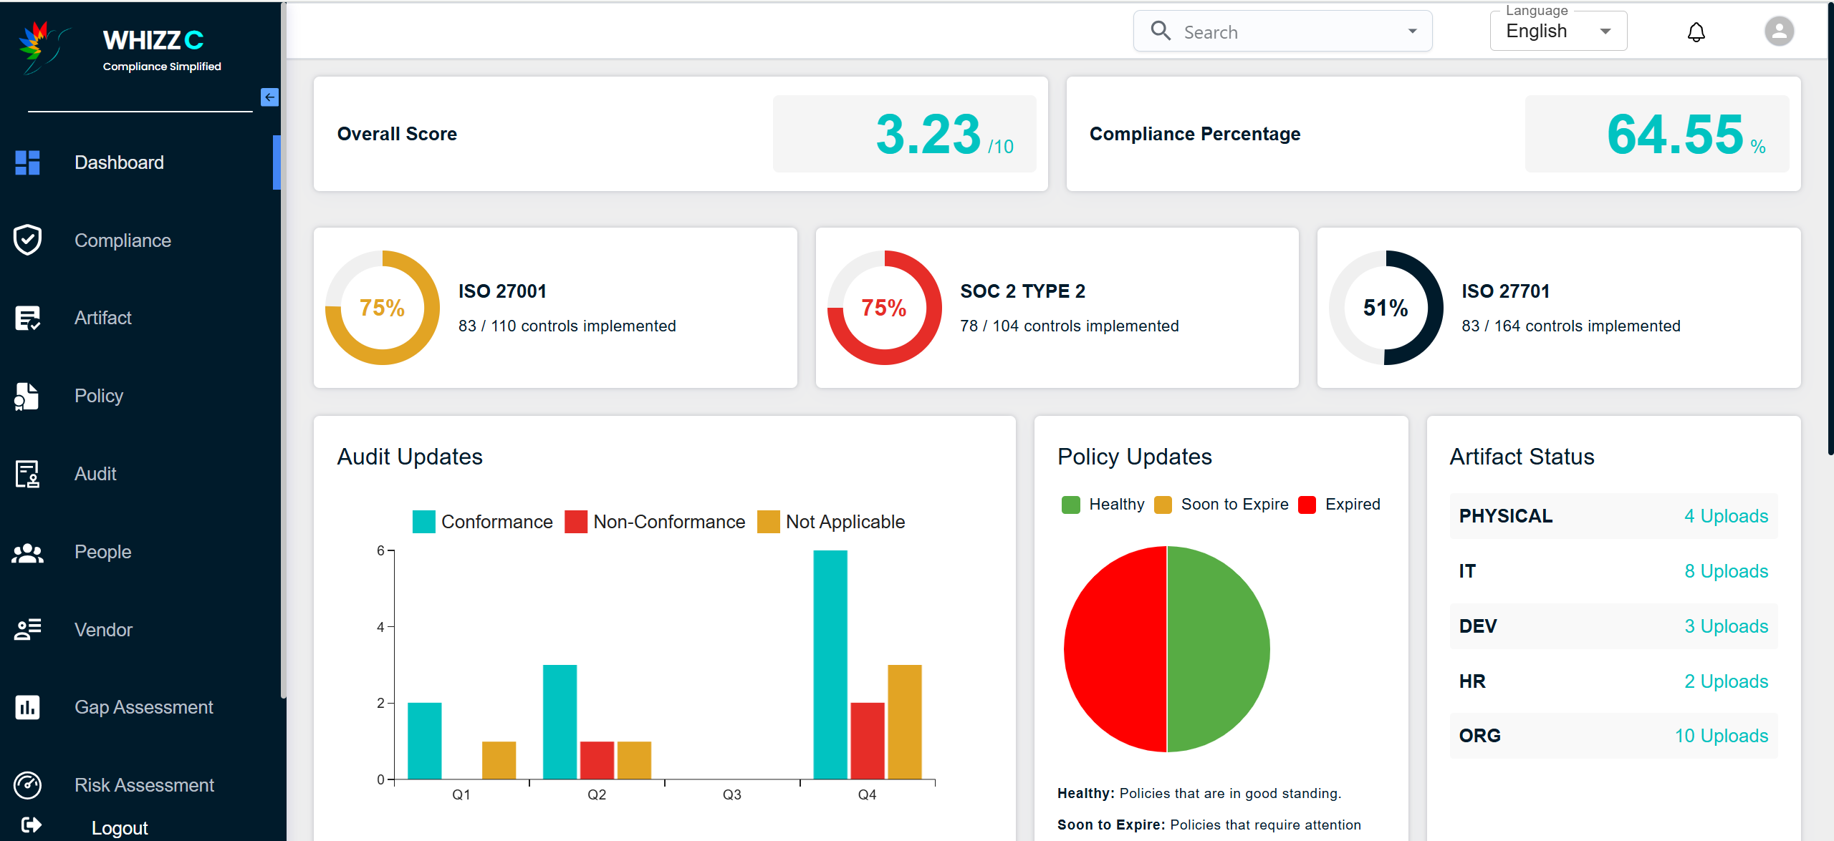
Task: Open the user profile avatar
Action: (x=1779, y=31)
